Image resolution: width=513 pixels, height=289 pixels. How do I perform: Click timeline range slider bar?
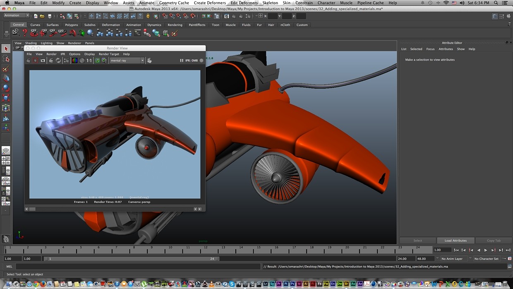(x=132, y=259)
